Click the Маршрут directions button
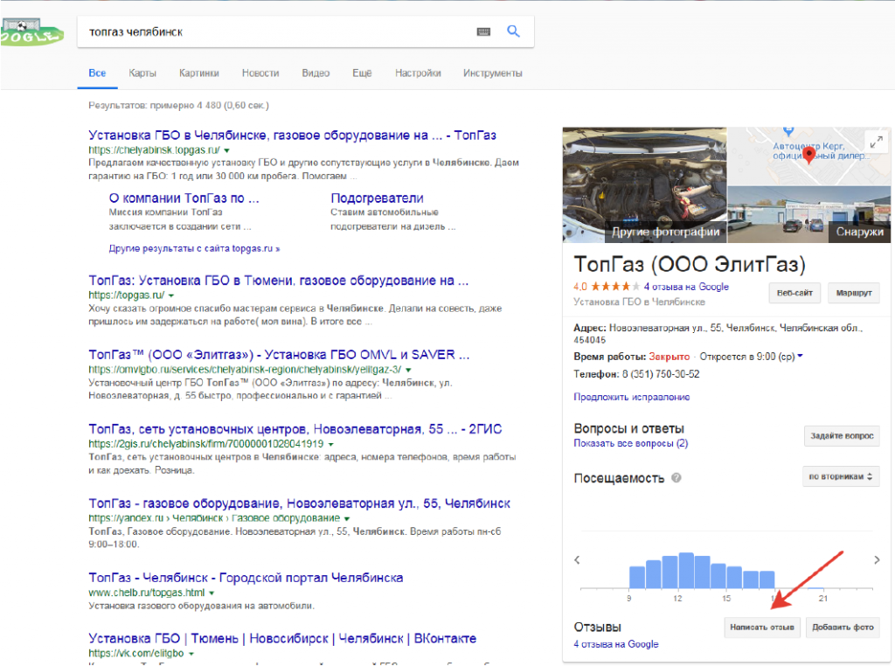 854,293
